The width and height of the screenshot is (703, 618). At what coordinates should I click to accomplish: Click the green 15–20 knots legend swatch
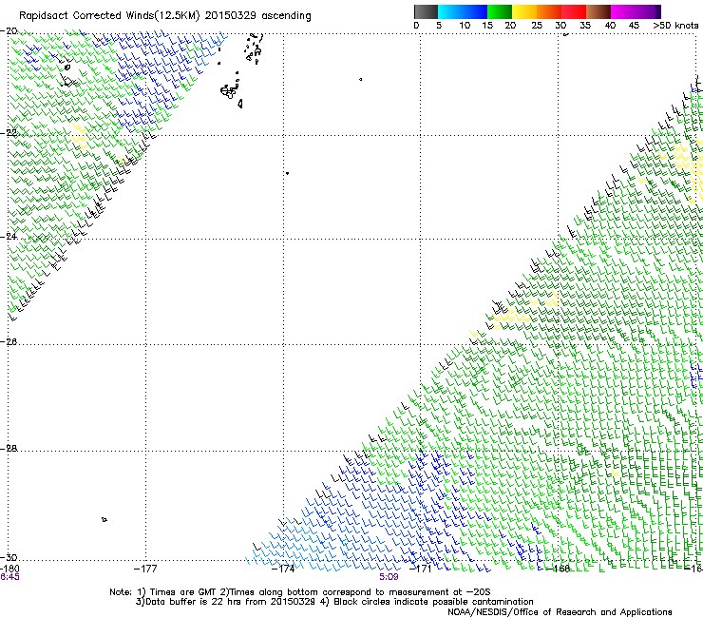(x=500, y=11)
